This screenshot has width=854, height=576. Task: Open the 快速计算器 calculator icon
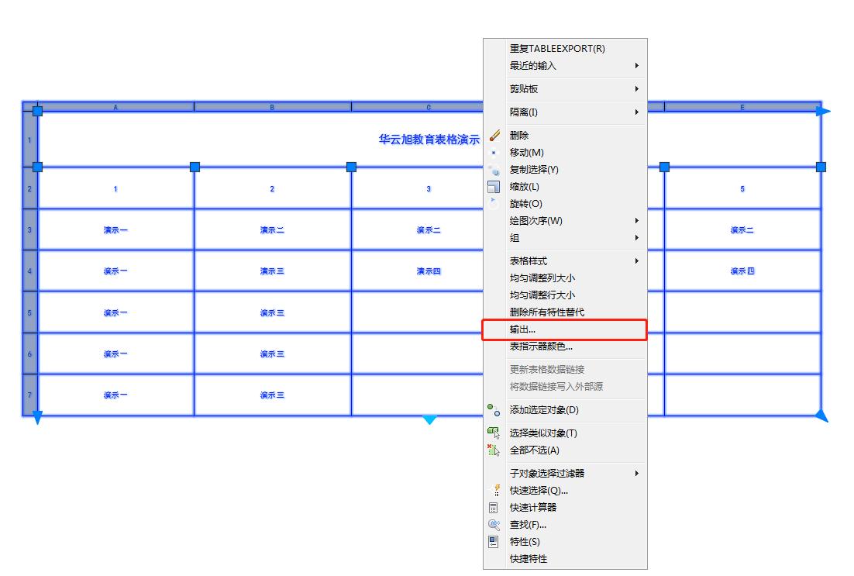[x=494, y=508]
